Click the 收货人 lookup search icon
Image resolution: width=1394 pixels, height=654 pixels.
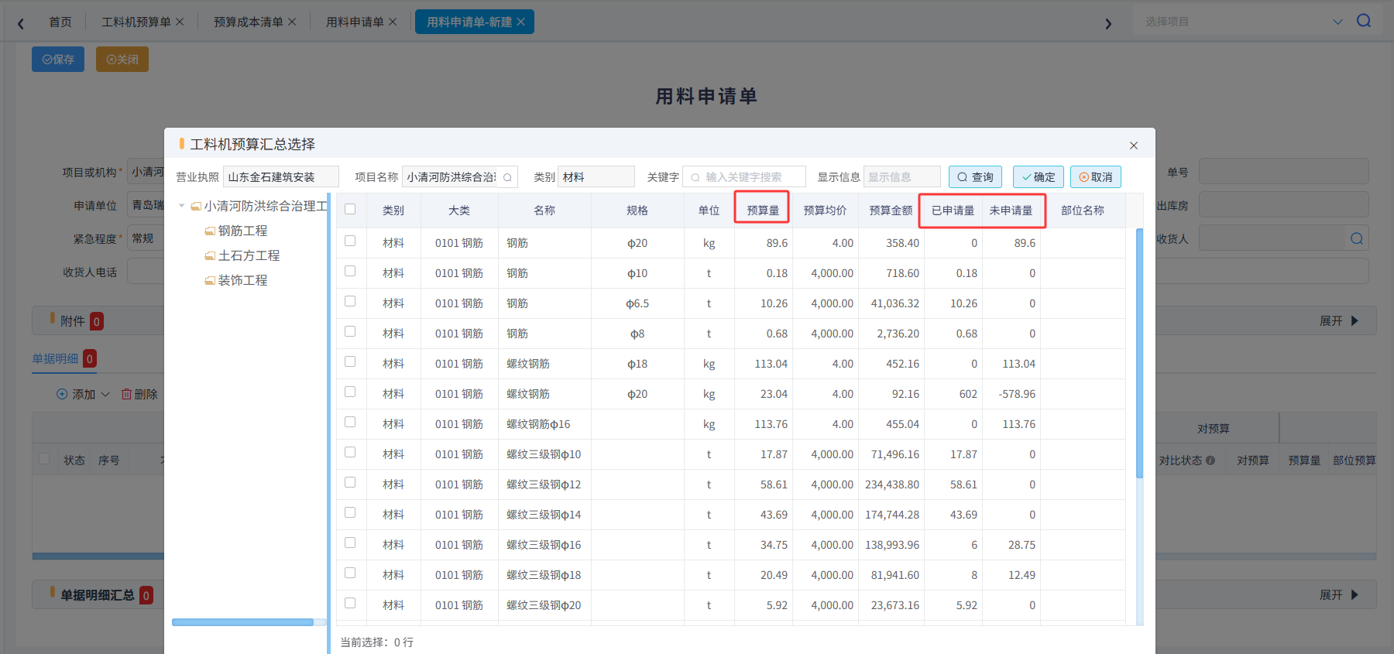point(1357,238)
